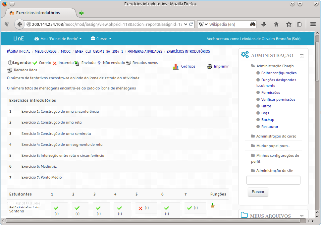Click the Imprimir printer icon
The width and height of the screenshot is (321, 225).
[x=209, y=66]
